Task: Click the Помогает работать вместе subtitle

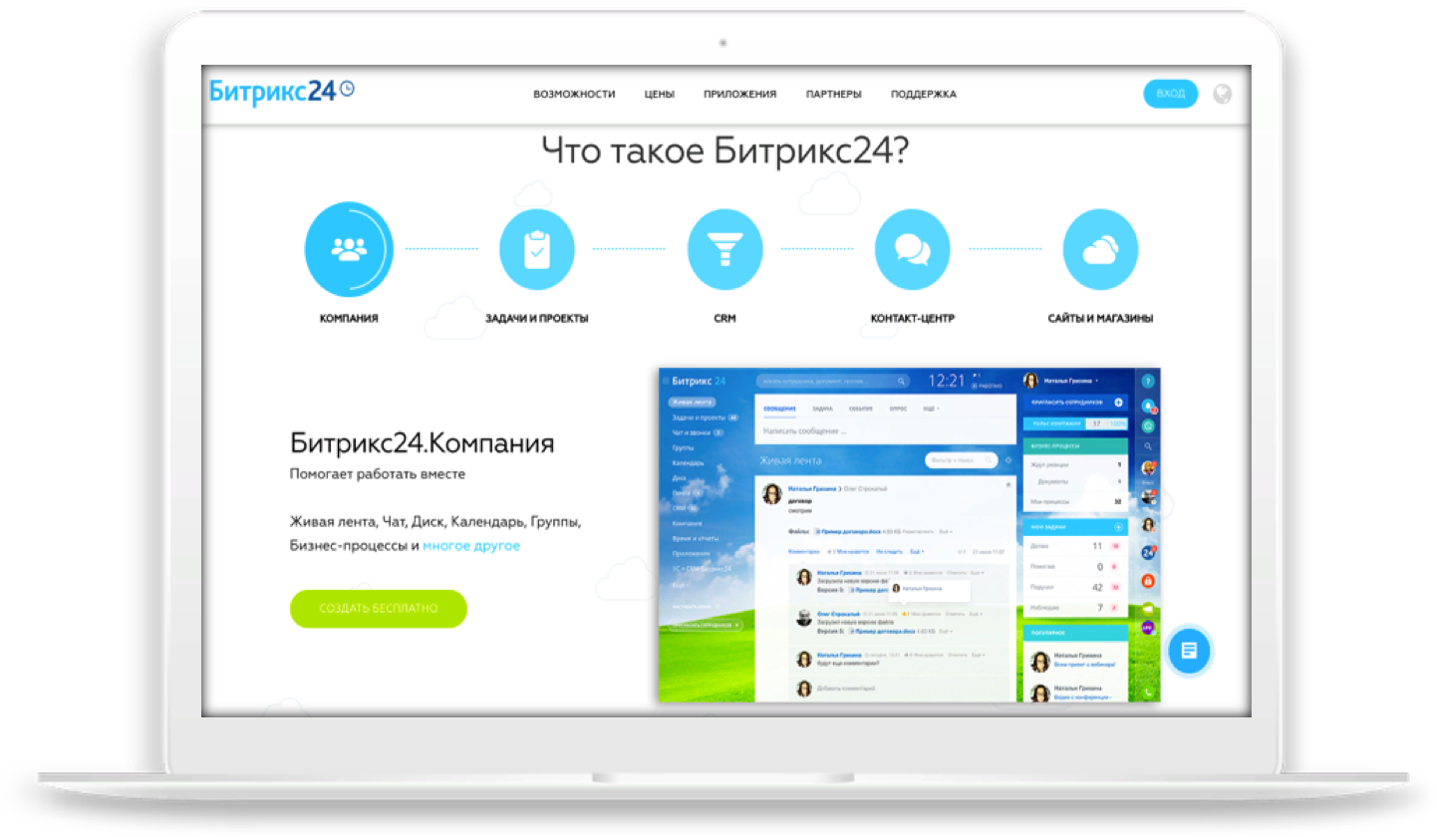Action: coord(378,474)
